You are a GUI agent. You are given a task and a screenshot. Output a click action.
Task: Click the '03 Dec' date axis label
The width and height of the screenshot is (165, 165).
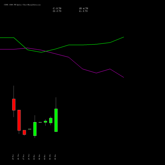coord(45,157)
